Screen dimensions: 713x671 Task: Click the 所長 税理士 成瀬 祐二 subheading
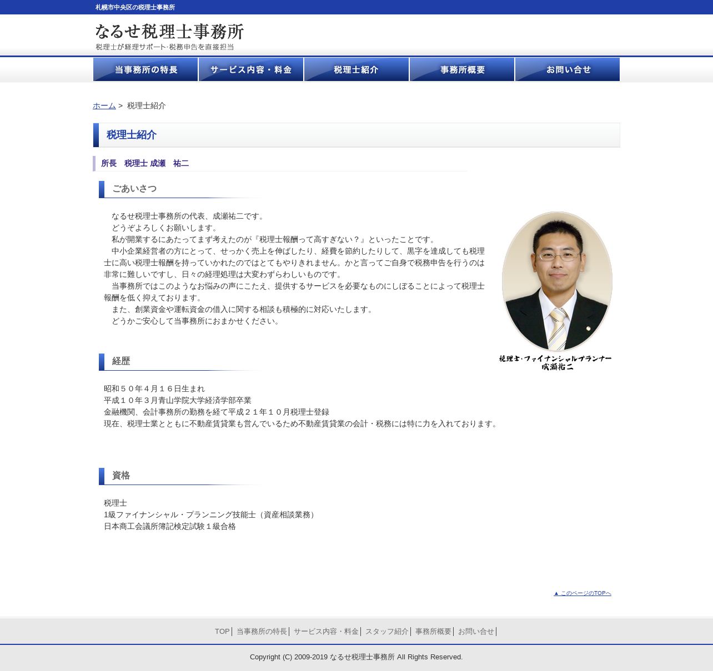click(x=145, y=163)
